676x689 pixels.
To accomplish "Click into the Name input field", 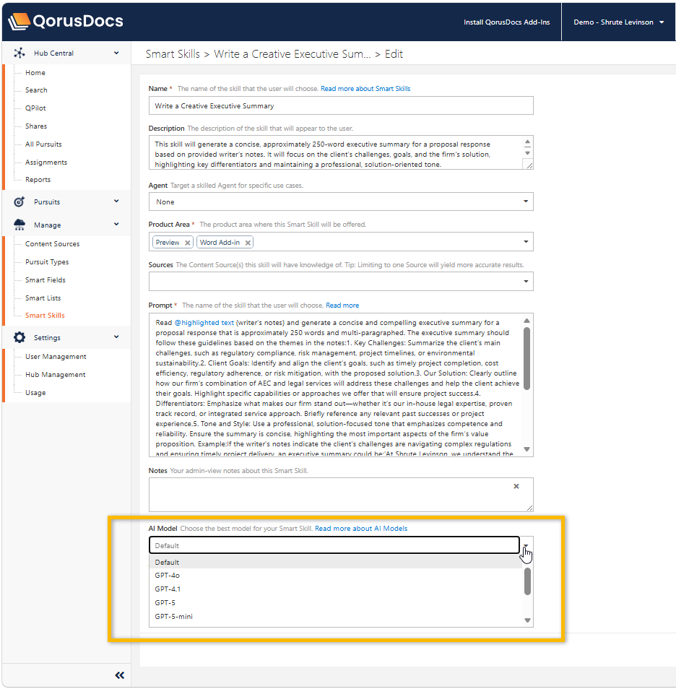I will (341, 106).
